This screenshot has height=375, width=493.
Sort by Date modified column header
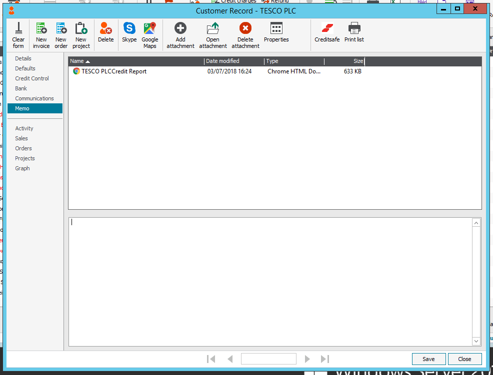click(234, 61)
